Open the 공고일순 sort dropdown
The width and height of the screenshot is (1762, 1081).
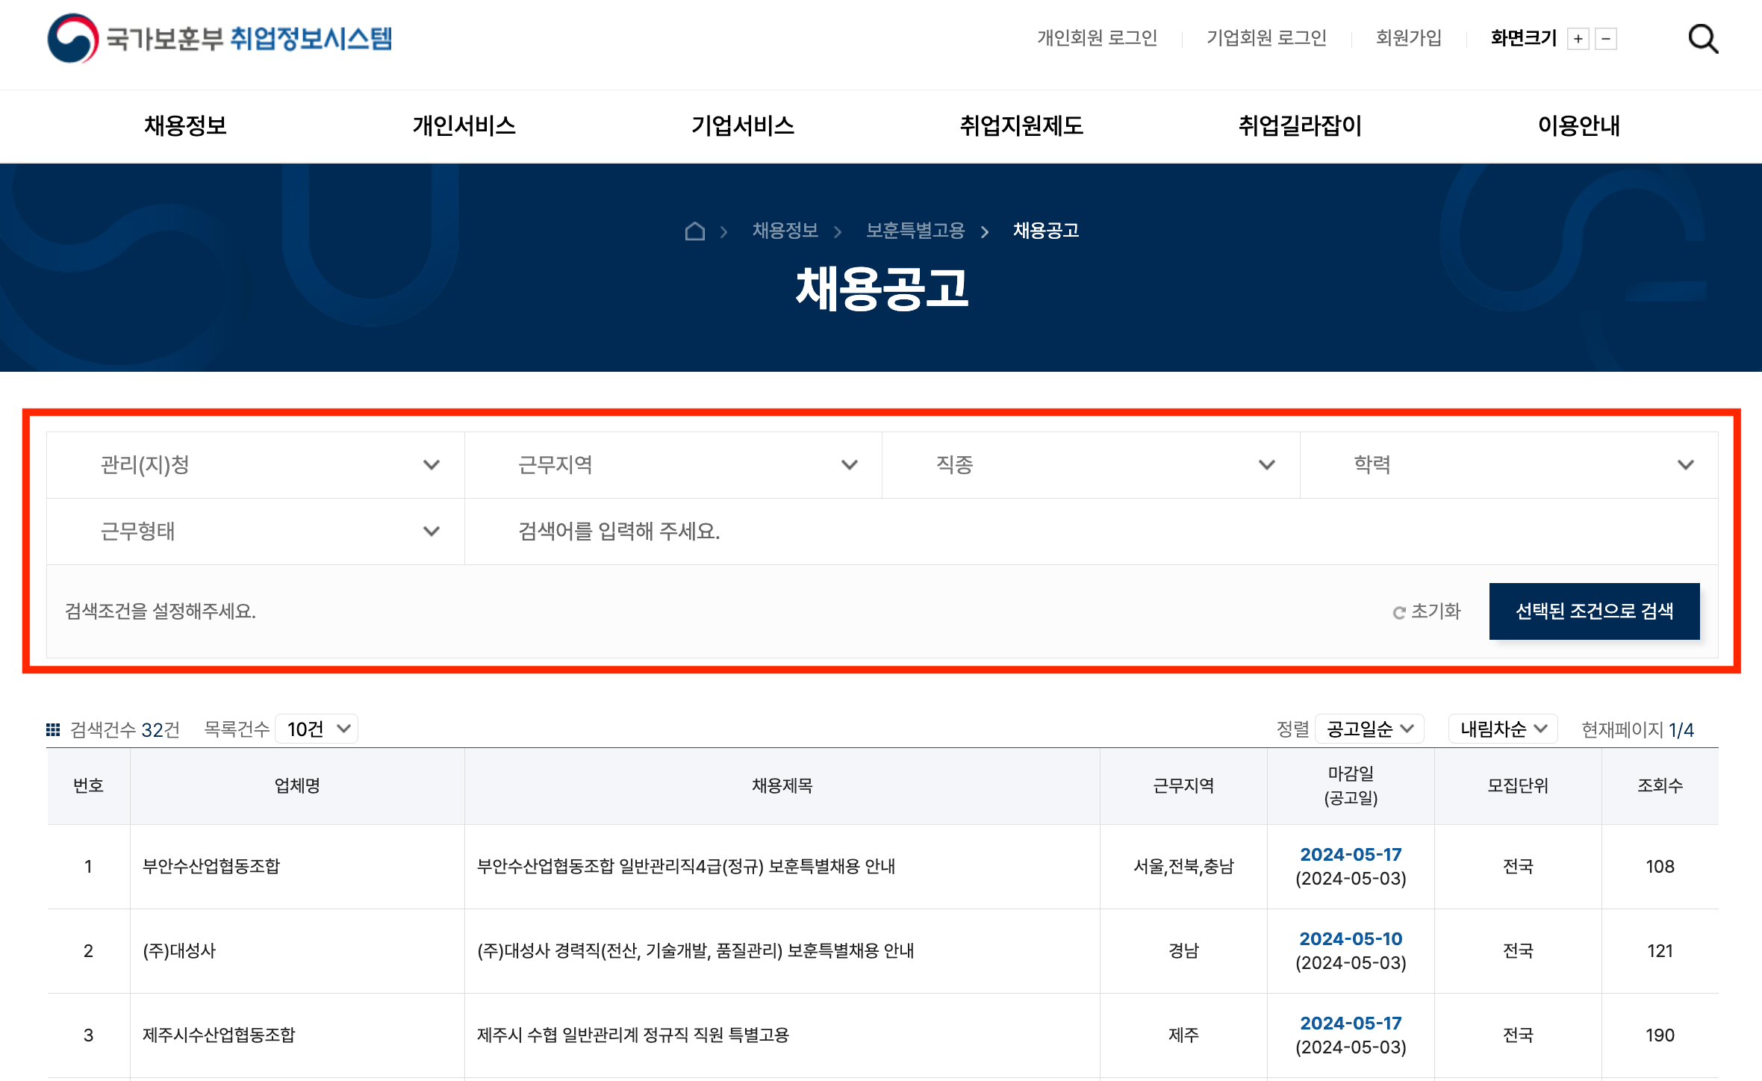1369,729
